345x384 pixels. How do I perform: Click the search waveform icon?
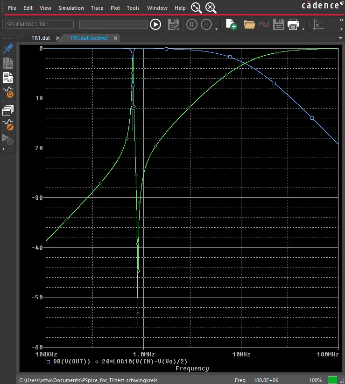click(8, 92)
